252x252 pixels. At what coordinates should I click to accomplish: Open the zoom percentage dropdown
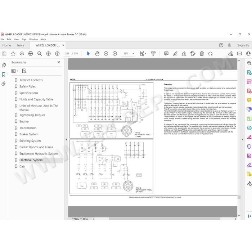pos(133,54)
